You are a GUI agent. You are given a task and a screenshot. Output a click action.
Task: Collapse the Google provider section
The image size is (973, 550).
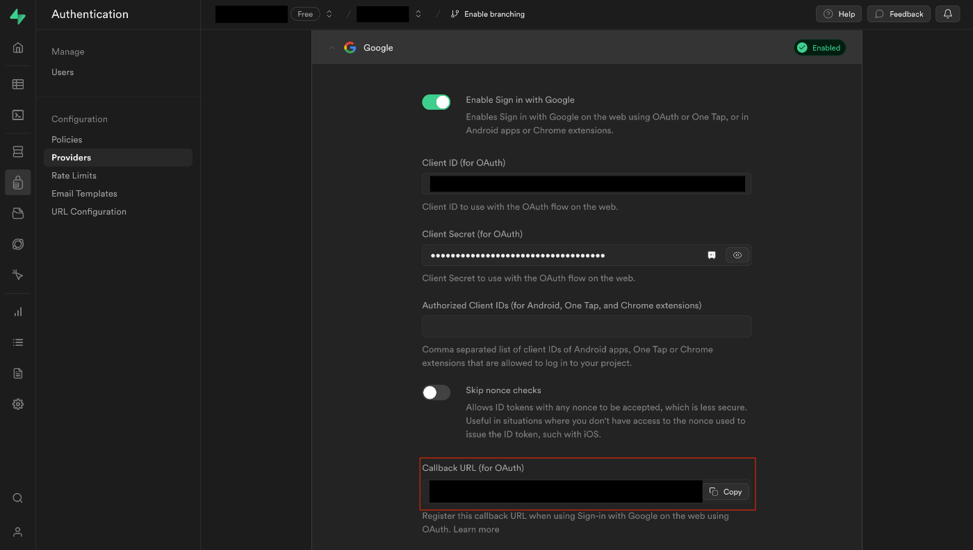[332, 48]
